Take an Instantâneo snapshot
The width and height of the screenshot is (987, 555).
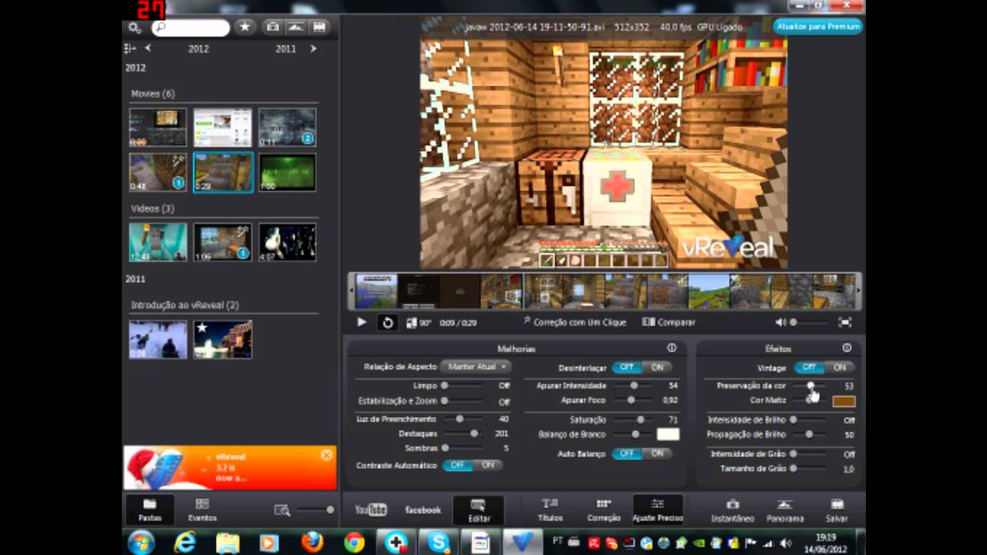pyautogui.click(x=733, y=510)
